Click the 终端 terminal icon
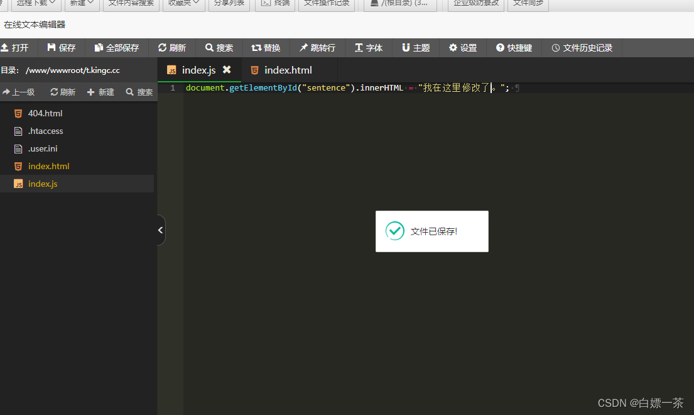Image resolution: width=694 pixels, height=415 pixels. pos(274,5)
